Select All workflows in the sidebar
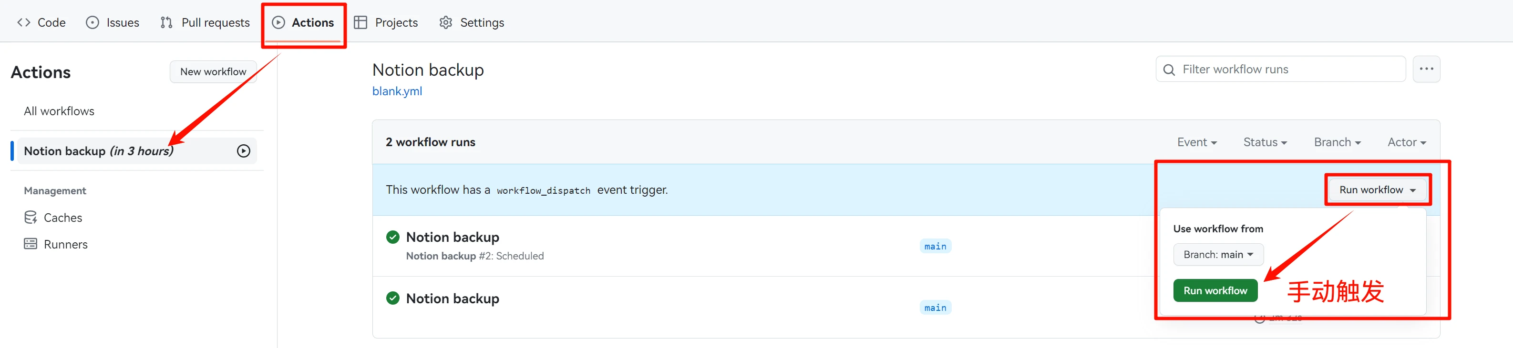The image size is (1513, 348). (x=59, y=111)
